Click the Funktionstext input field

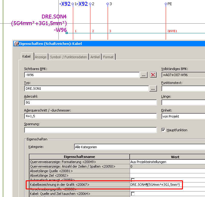pos(183,88)
